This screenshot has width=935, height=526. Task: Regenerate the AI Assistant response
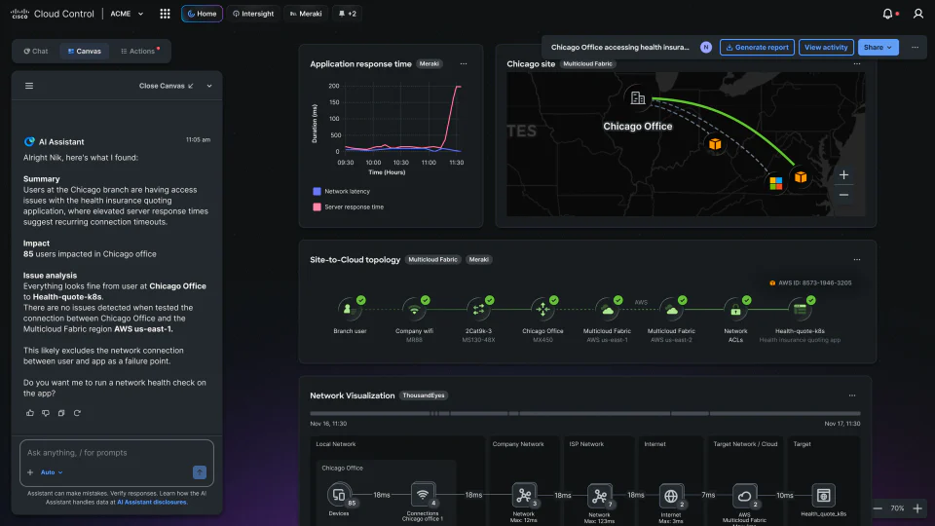(x=77, y=413)
